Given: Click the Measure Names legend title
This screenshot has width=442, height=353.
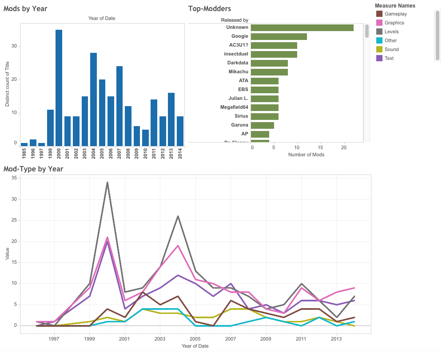Looking at the screenshot, I should coord(395,6).
